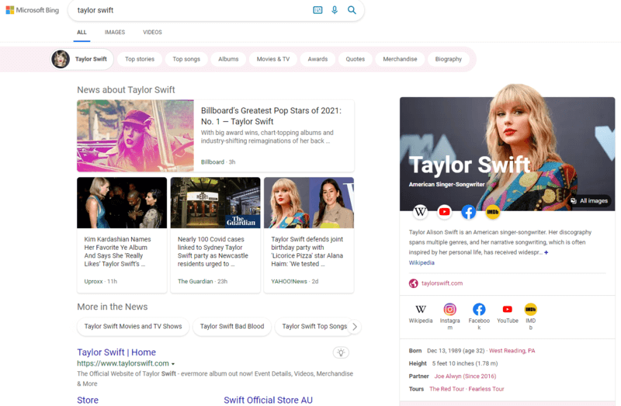The height and width of the screenshot is (406, 621).
Task: Click Facebook icon overlaid on the banner
Action: pos(468,211)
